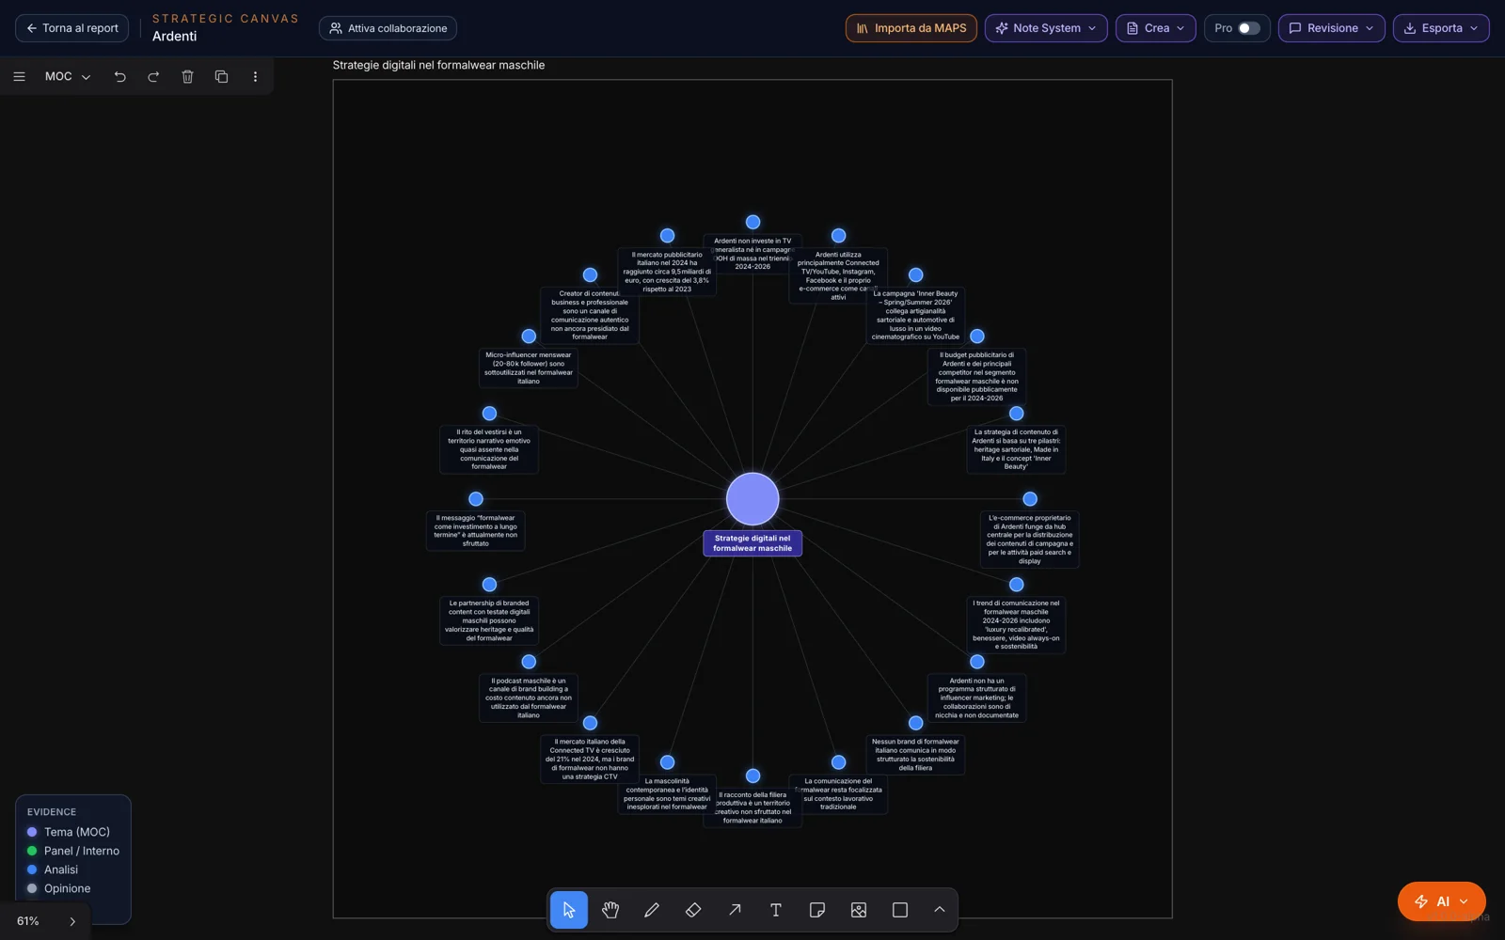Select the arrow connector tool
Screen dimensions: 1505x940
735,910
